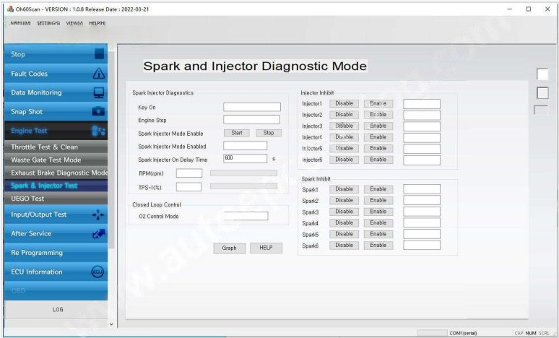Click the Spark Injector On Delay Time field

[245, 158]
